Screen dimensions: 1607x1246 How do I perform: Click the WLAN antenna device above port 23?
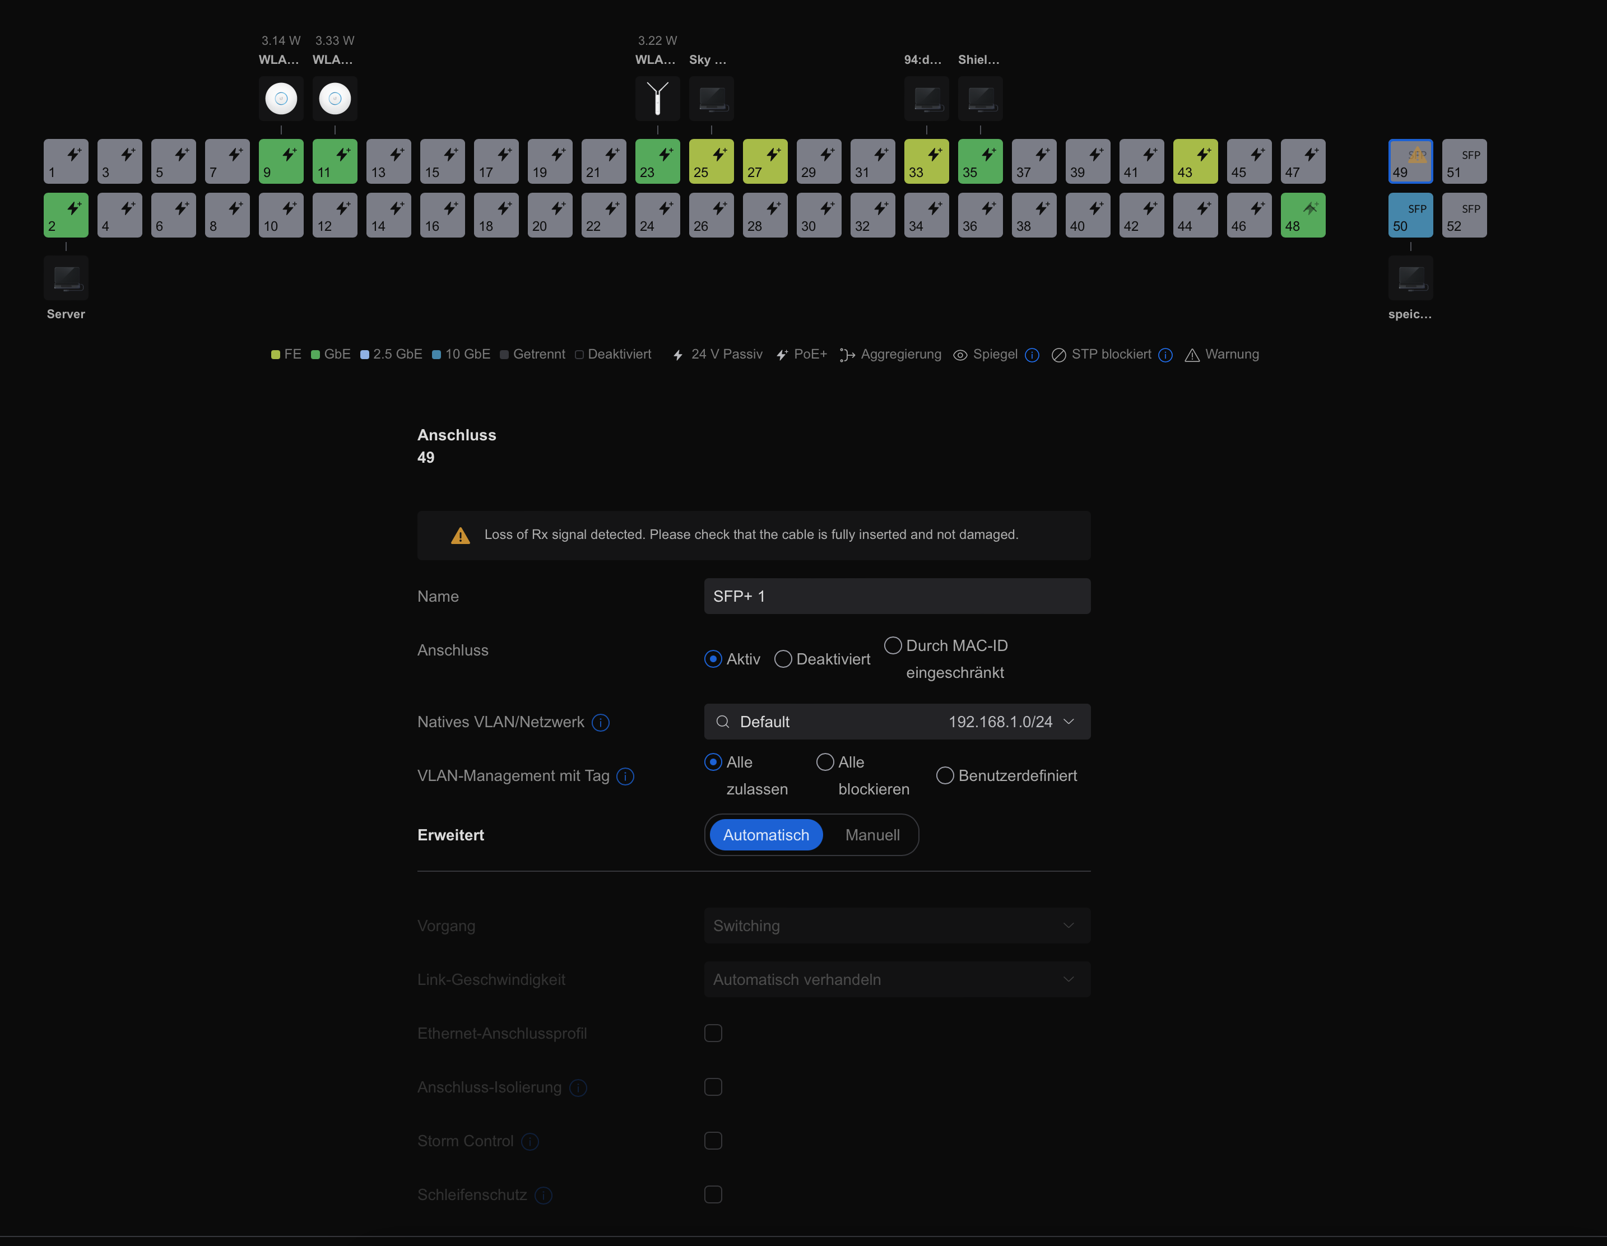pyautogui.click(x=657, y=99)
